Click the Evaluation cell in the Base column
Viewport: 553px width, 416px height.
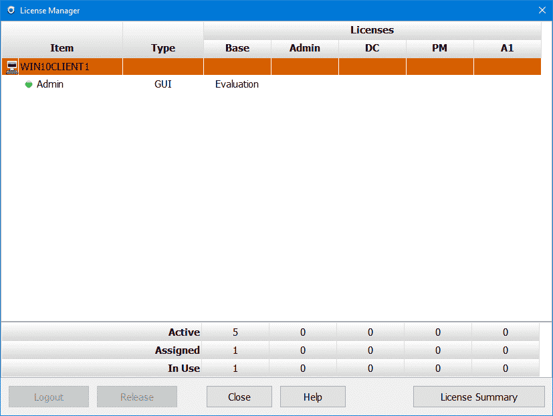237,85
